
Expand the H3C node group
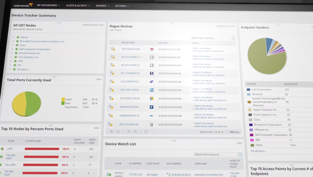[x=11, y=61]
